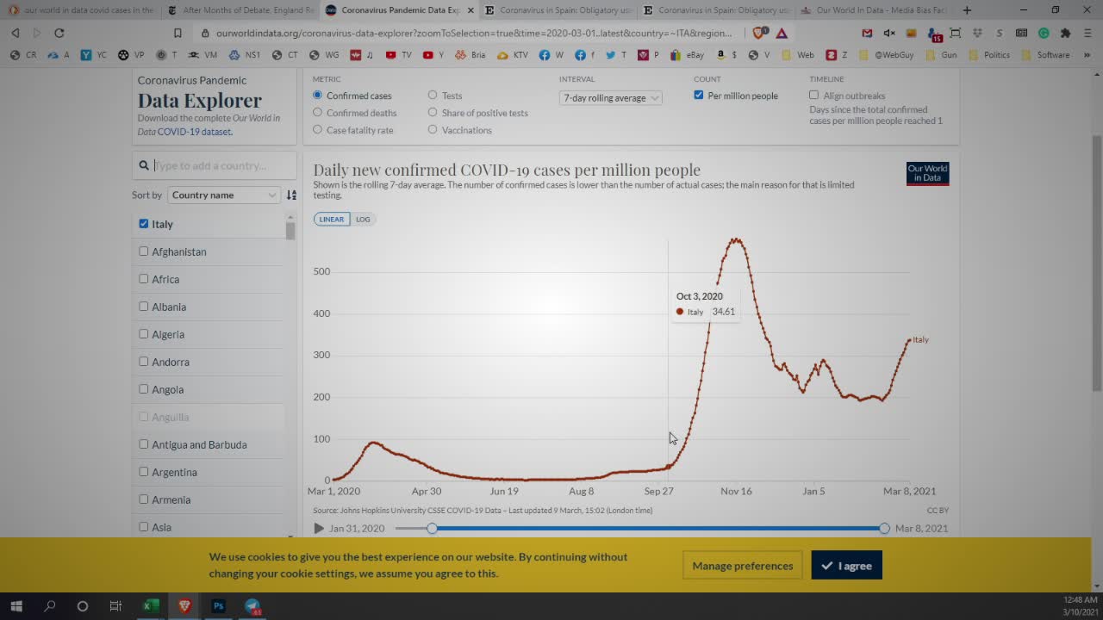Click Manage preferences button
The image size is (1103, 620).
click(x=742, y=566)
